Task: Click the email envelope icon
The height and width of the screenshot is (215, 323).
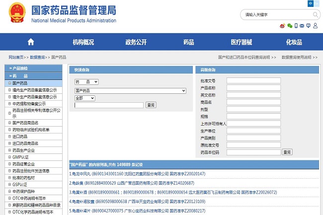Action: (302, 26)
